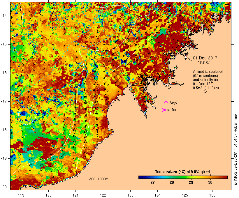Click the '19:03Z' time label
This screenshot has width=239, height=198.
click(204, 63)
